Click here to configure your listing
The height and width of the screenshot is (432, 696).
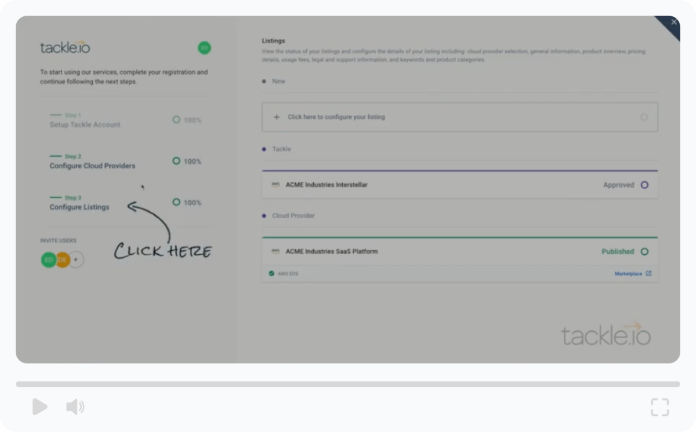tap(460, 117)
